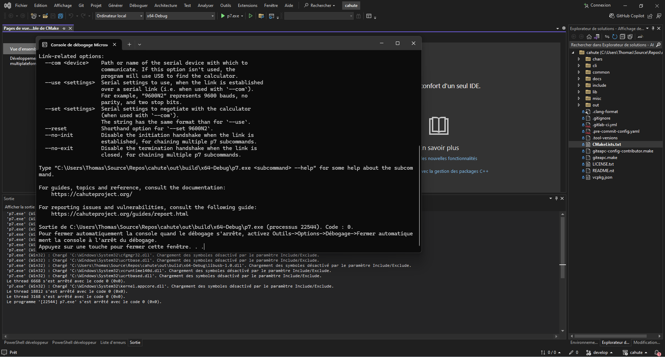Open new console tab with plus icon

[x=129, y=44]
